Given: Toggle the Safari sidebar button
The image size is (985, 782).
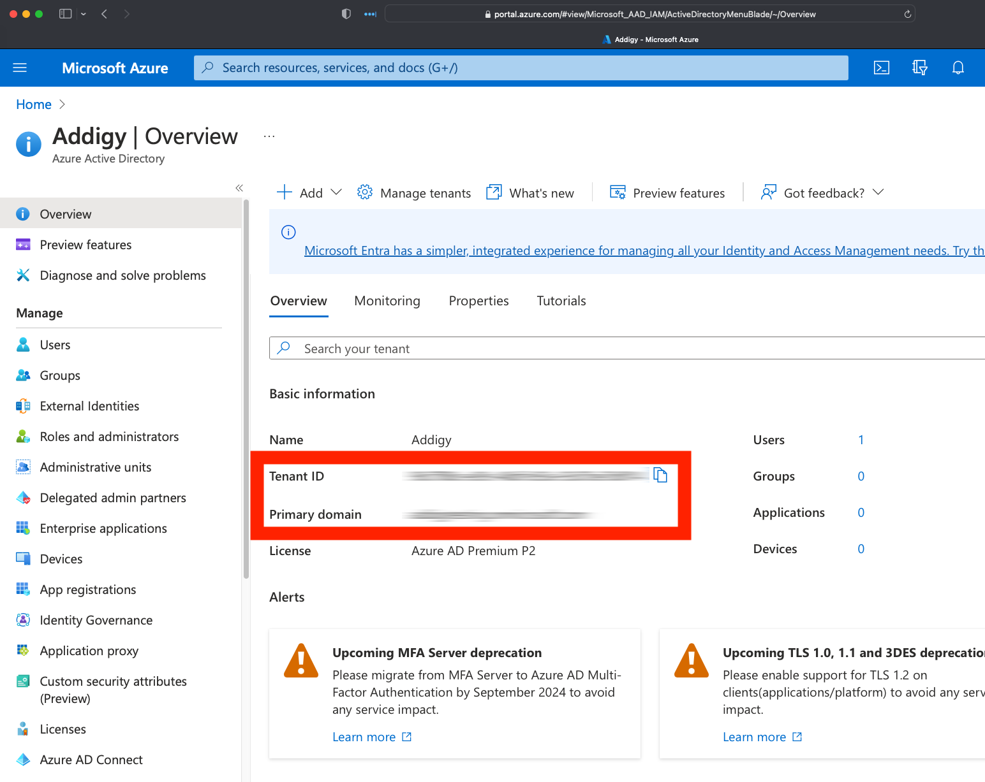Looking at the screenshot, I should tap(65, 14).
